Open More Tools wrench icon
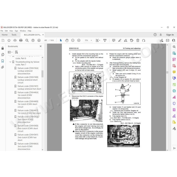177x177 pixels. coord(174,128)
